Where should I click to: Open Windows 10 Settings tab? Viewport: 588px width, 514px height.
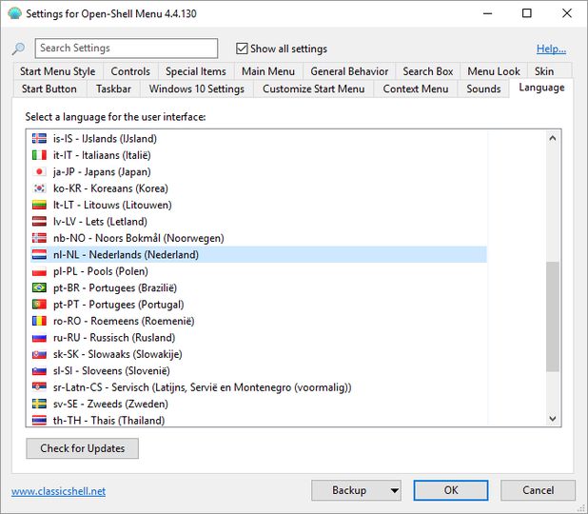coord(197,89)
